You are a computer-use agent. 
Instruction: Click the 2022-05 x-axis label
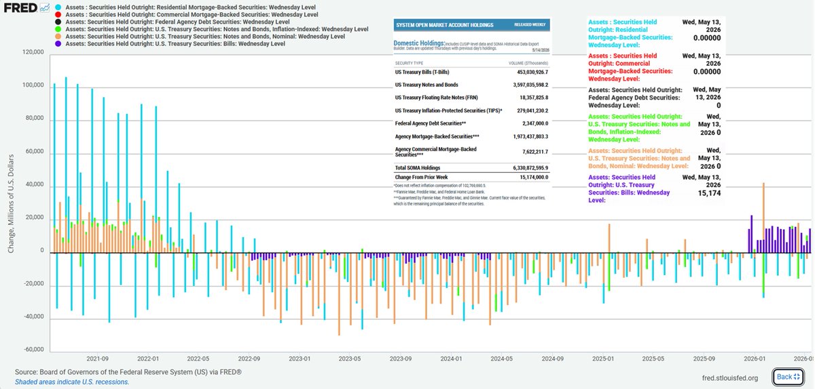198,359
